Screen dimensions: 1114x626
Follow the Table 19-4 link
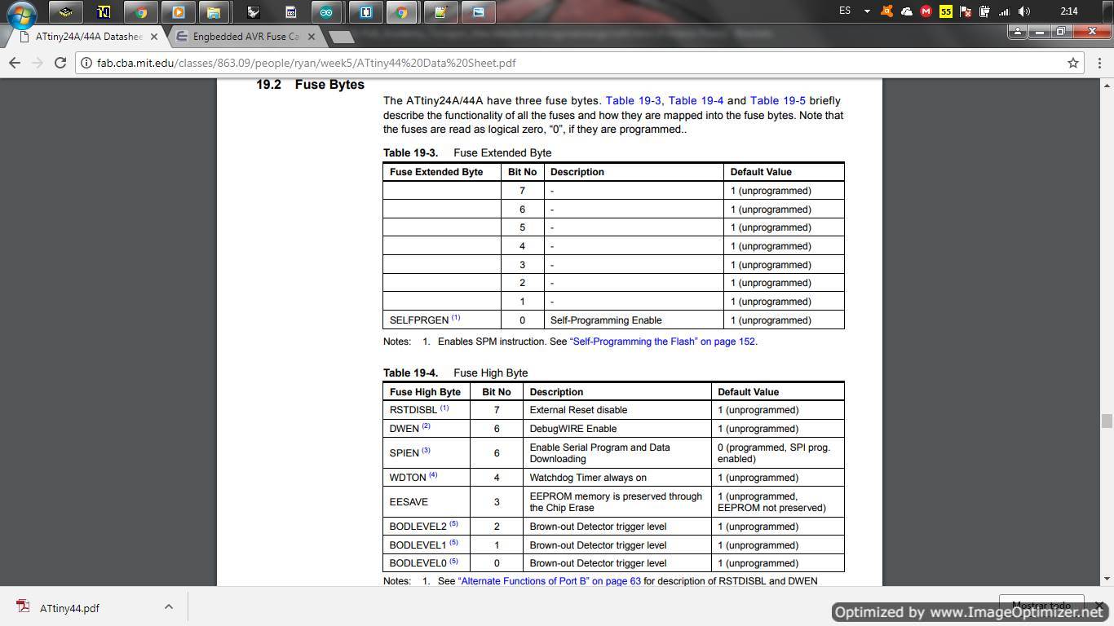(x=696, y=101)
